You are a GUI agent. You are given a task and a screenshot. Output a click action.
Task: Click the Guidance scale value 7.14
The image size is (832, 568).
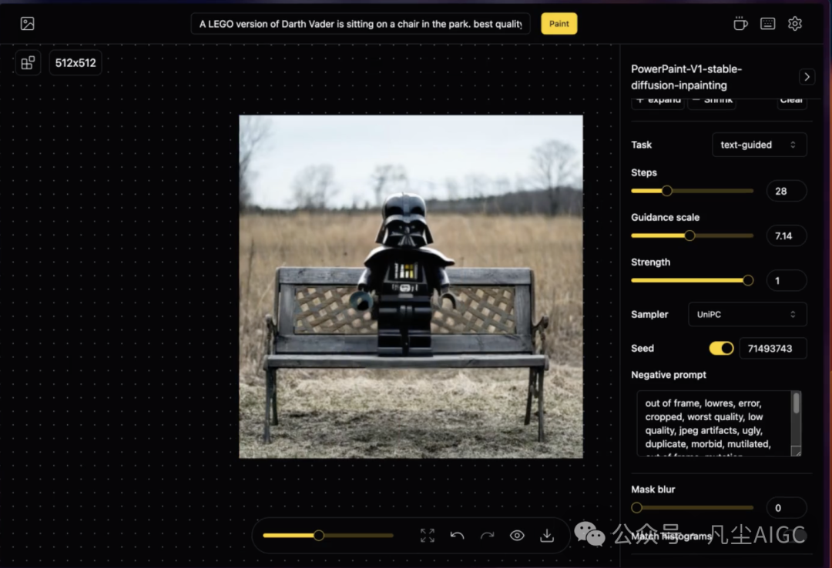click(x=787, y=236)
